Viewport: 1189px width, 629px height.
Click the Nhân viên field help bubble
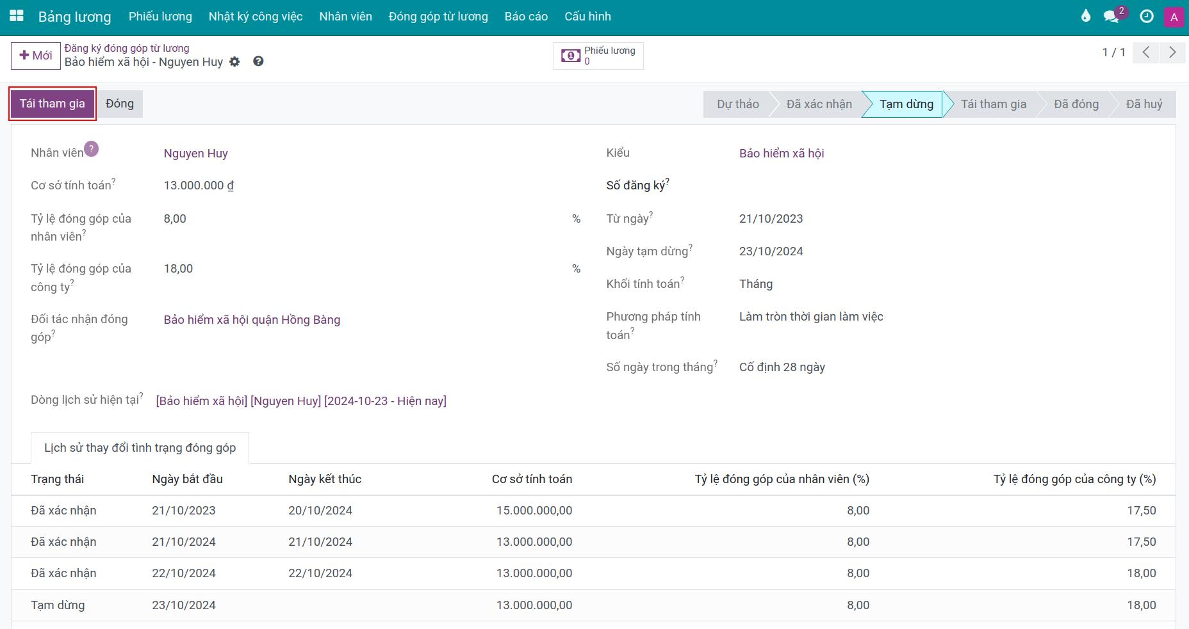(92, 149)
